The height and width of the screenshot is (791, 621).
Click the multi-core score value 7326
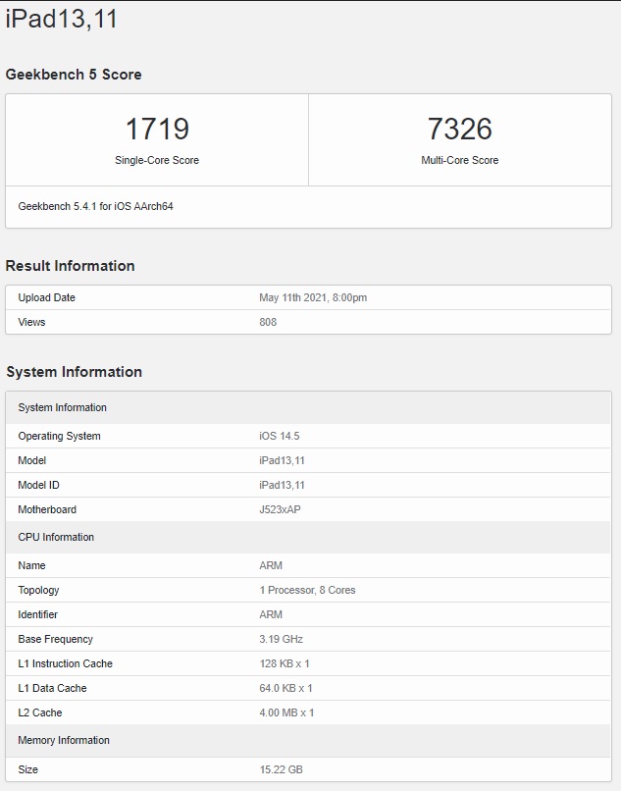(x=459, y=129)
